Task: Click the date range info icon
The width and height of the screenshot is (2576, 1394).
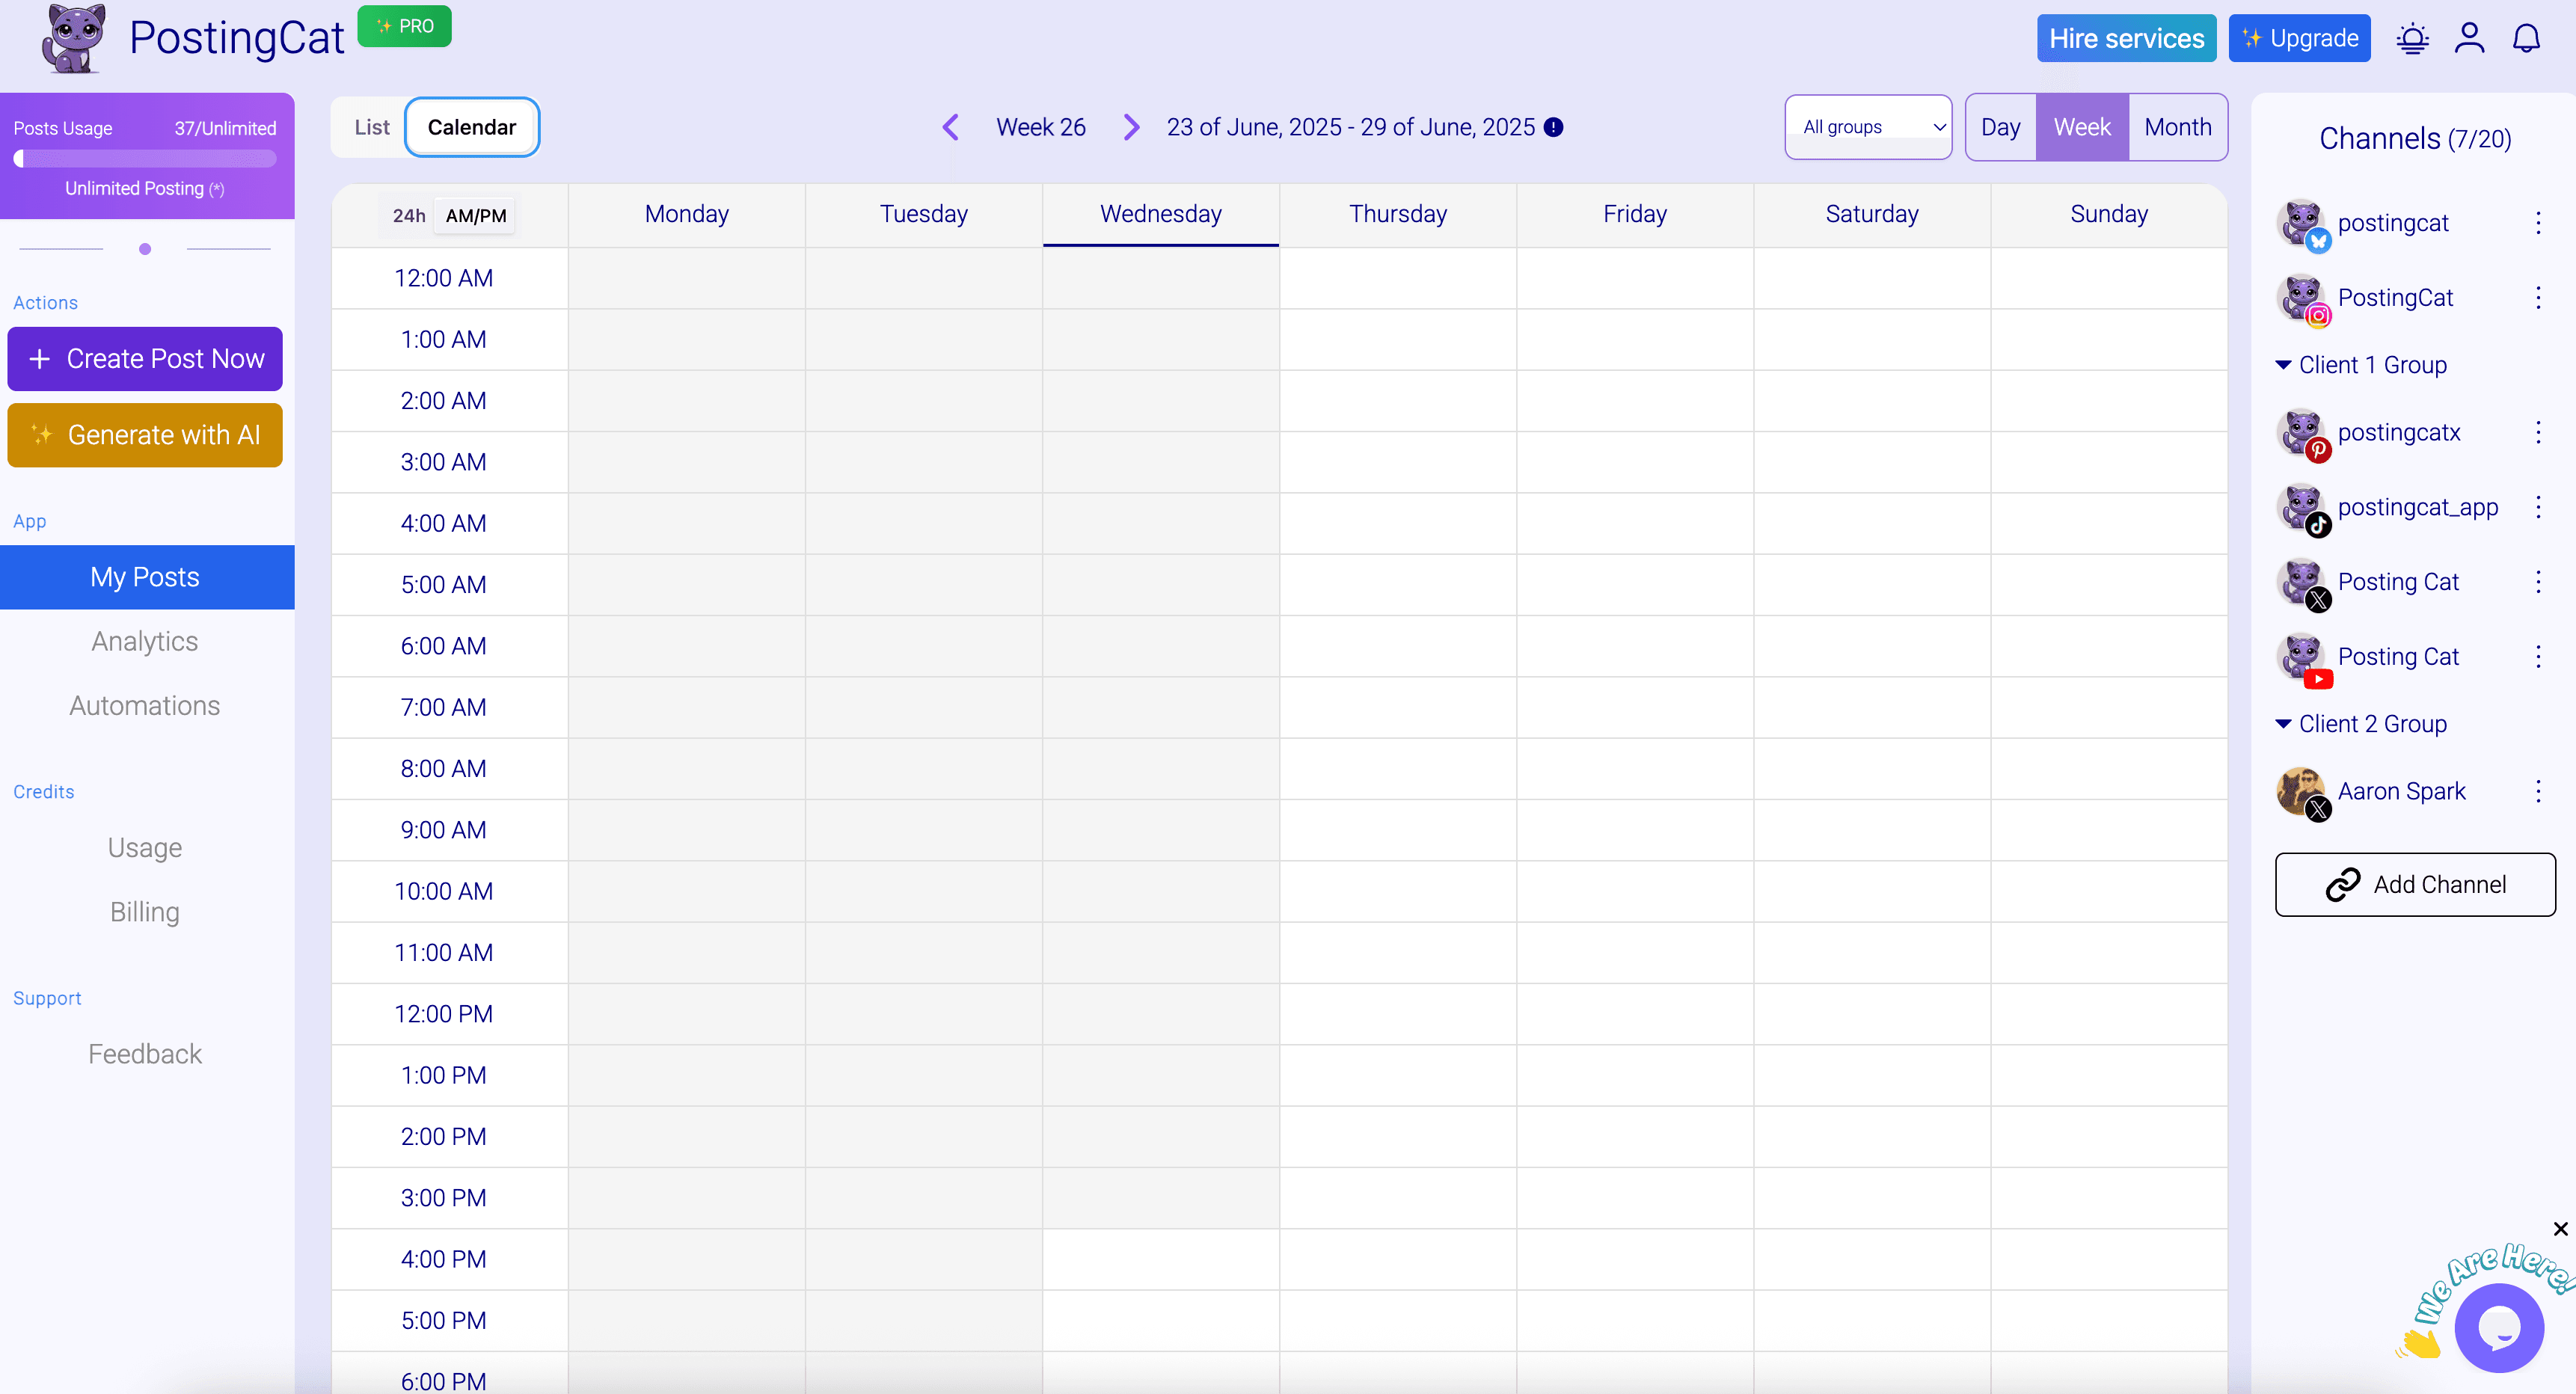Action: 1553,127
